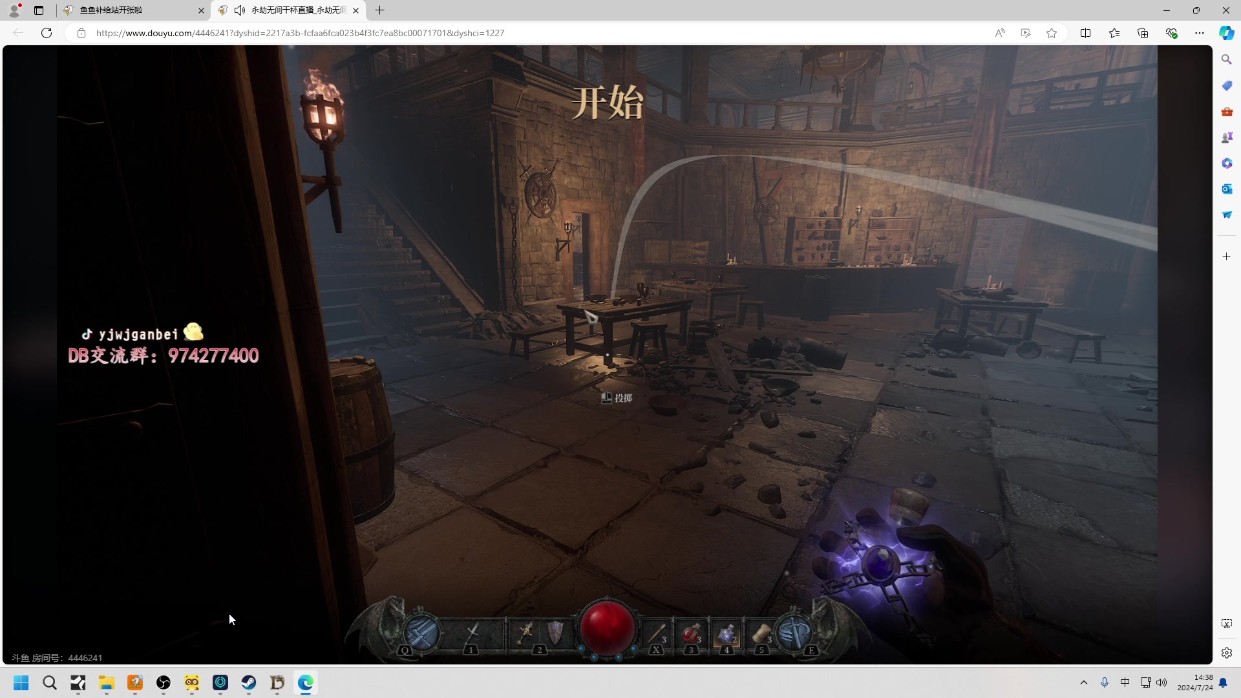
Task: Open the blue paper-plane sidebar app
Action: pos(1227,215)
